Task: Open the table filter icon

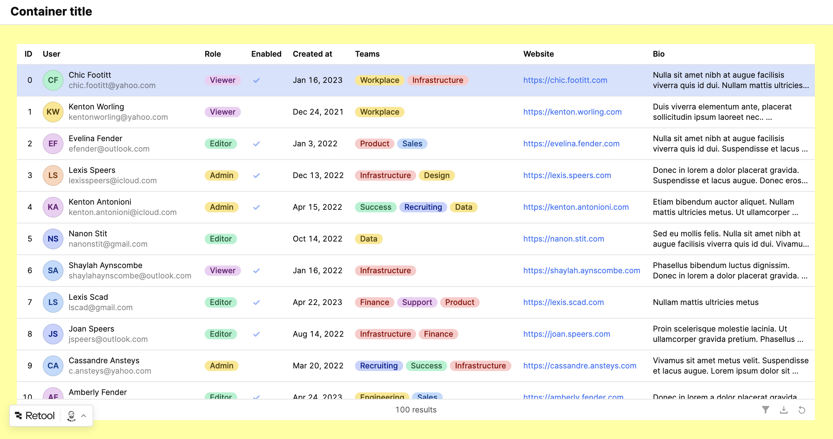Action: tap(765, 410)
